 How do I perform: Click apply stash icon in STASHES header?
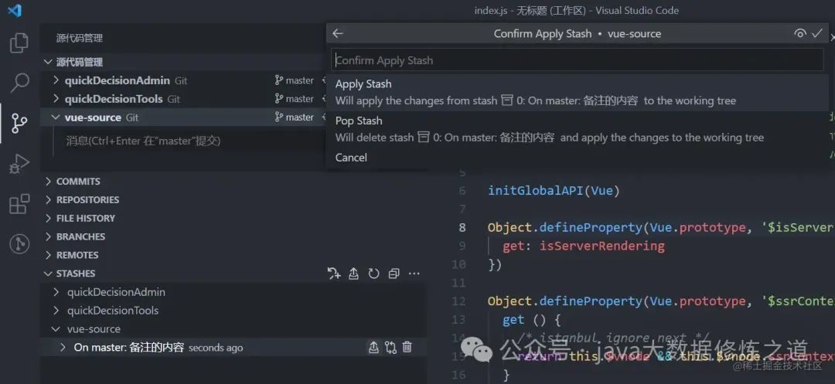[353, 274]
